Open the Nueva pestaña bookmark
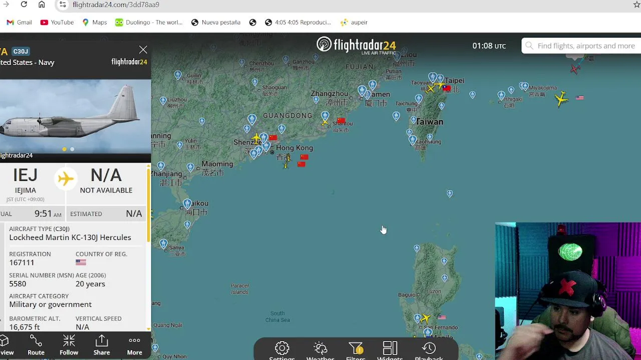The height and width of the screenshot is (360, 641). (x=216, y=22)
